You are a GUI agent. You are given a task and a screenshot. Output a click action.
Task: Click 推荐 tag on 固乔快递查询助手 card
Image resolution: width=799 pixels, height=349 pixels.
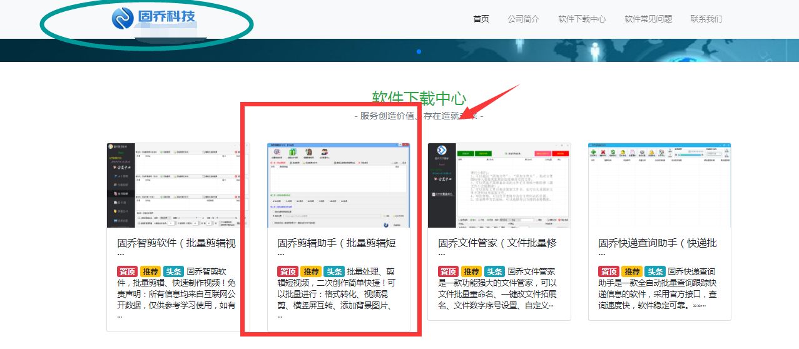click(632, 271)
